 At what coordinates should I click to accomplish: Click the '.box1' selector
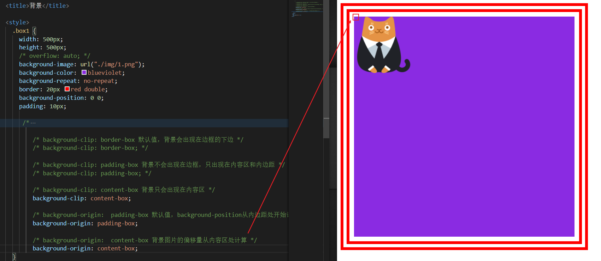21,31
